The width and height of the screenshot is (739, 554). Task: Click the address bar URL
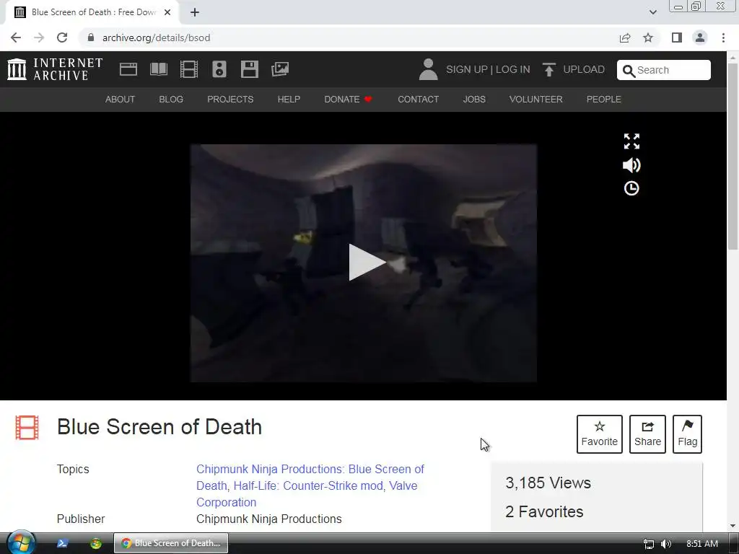point(157,38)
